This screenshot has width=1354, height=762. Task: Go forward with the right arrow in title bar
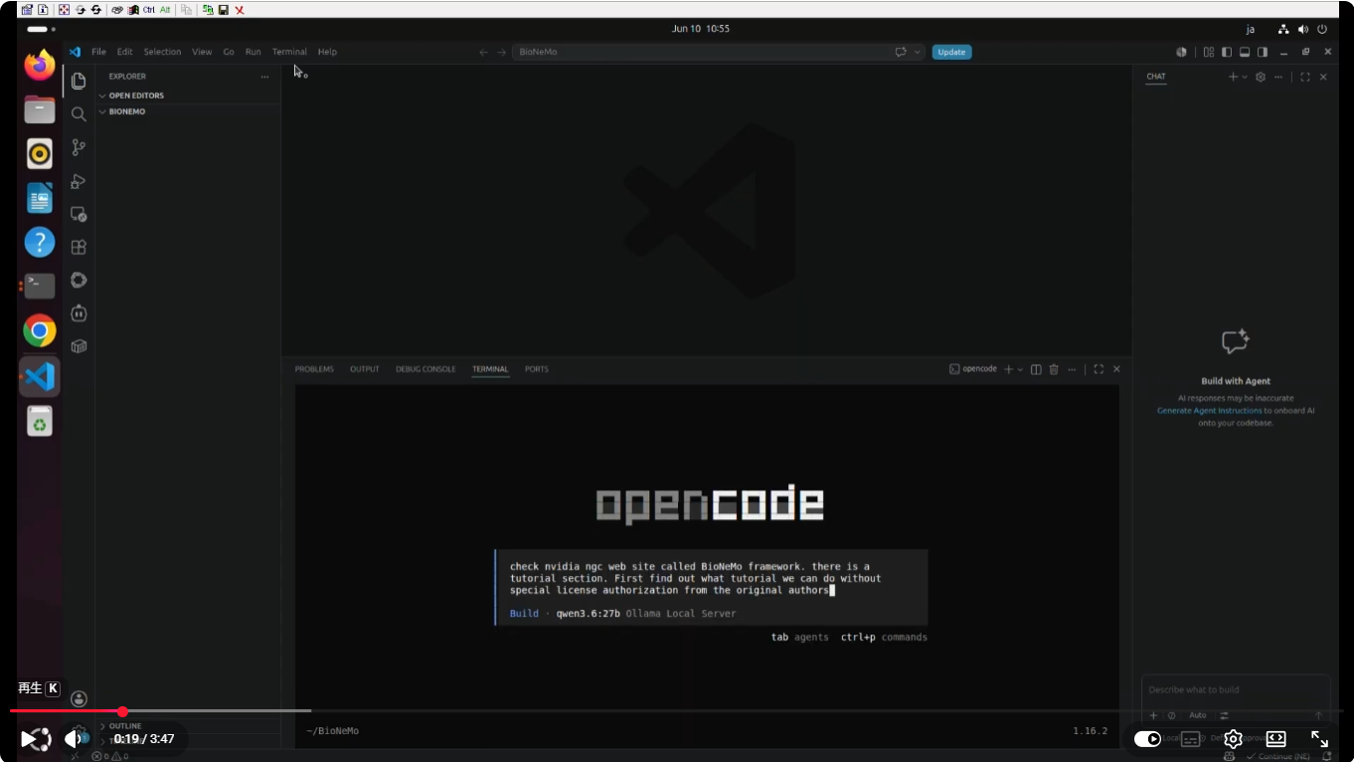(x=501, y=52)
